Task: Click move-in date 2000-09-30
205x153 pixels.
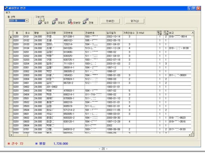Action: pyautogui.click(x=114, y=118)
